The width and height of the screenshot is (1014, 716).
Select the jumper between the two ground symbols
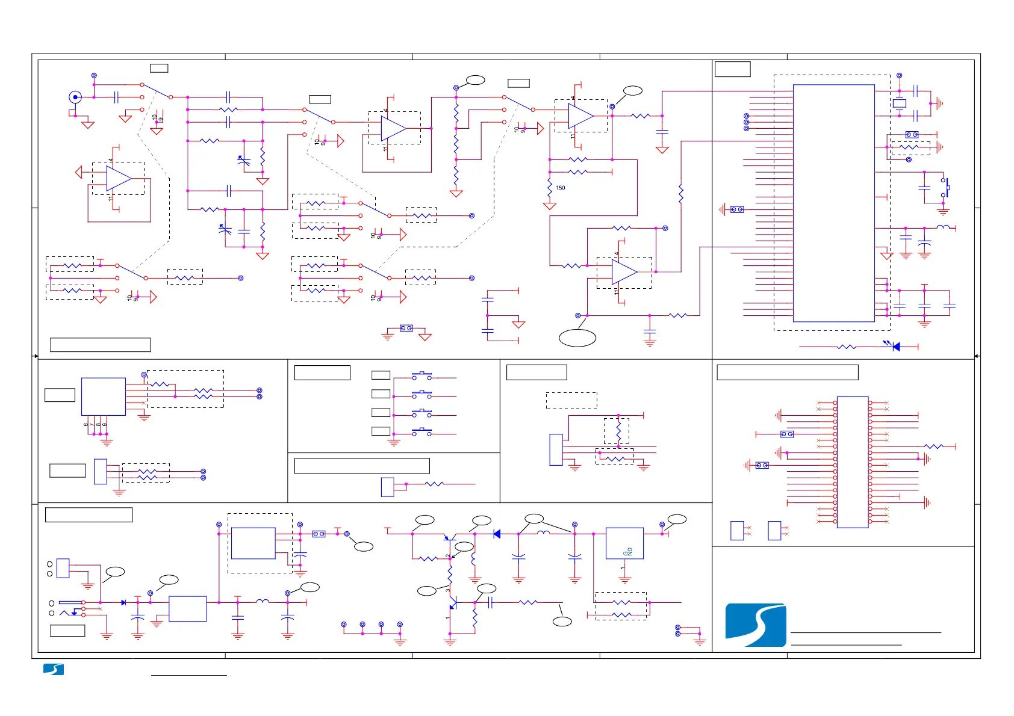pos(406,328)
